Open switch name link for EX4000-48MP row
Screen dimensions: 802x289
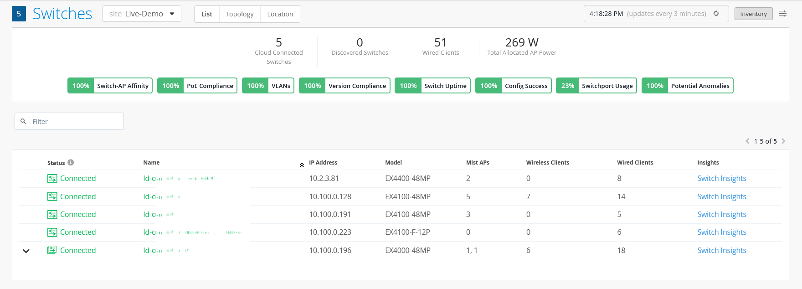click(166, 250)
